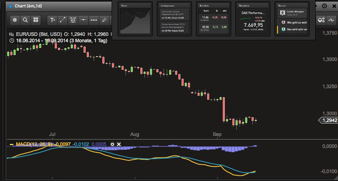Toggle MACD indicator visibility circle
The height and width of the screenshot is (181, 338).
[x=112, y=144]
